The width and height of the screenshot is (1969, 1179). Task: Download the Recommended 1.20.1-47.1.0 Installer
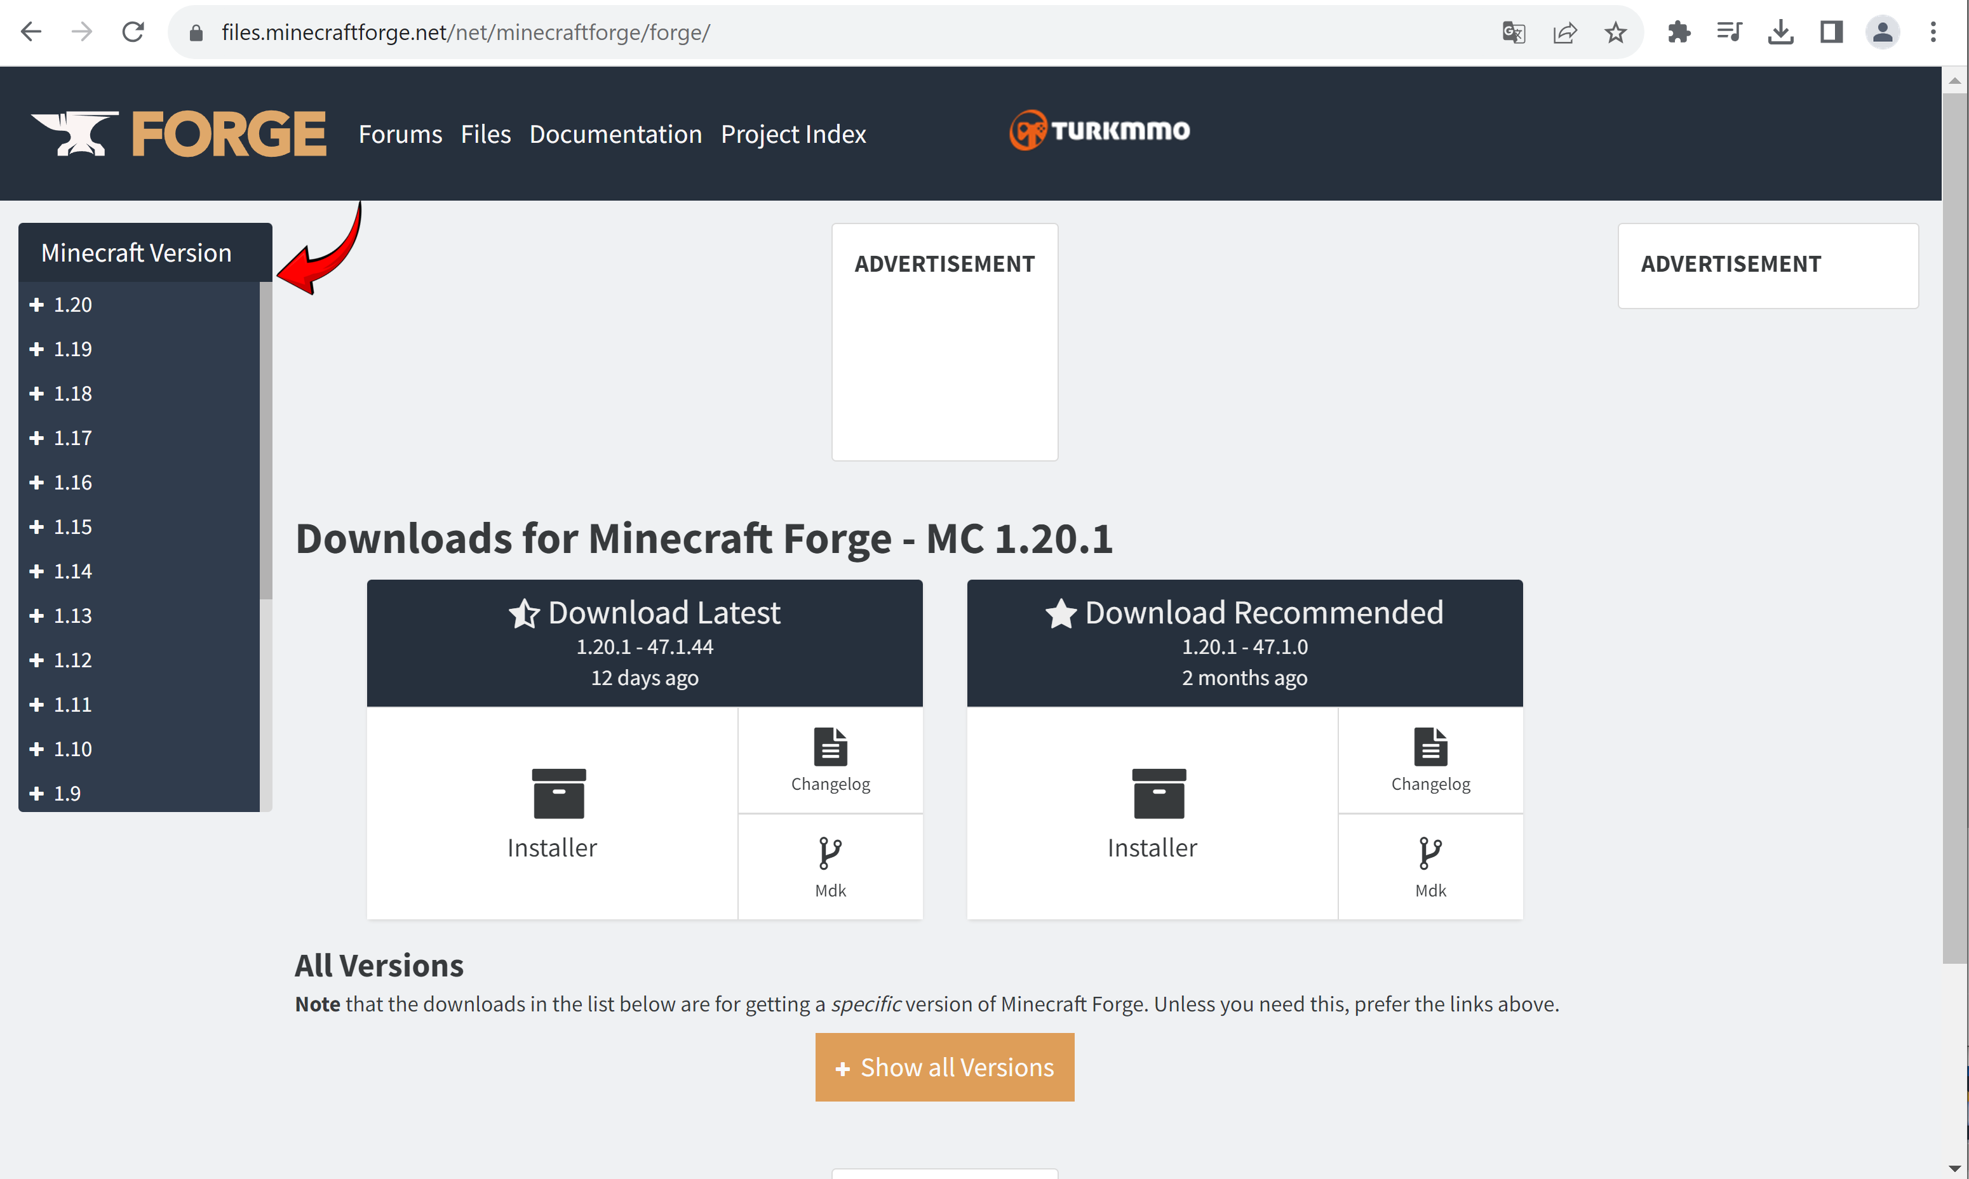point(1152,813)
